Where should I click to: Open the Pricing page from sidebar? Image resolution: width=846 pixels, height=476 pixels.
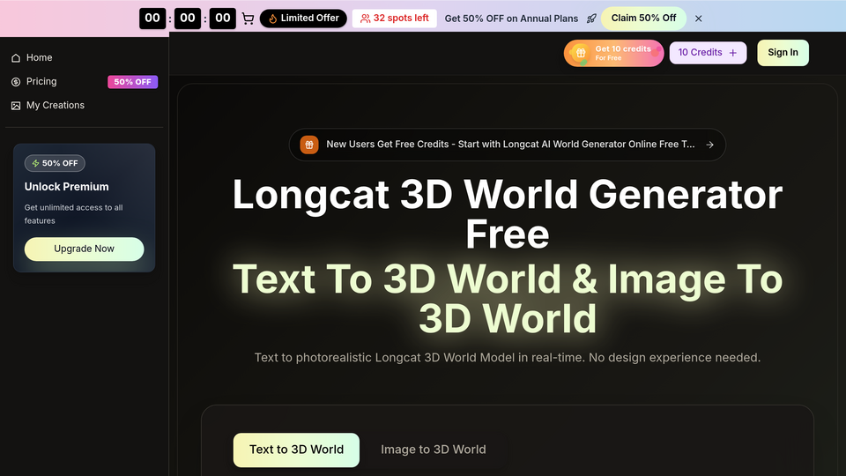tap(41, 81)
